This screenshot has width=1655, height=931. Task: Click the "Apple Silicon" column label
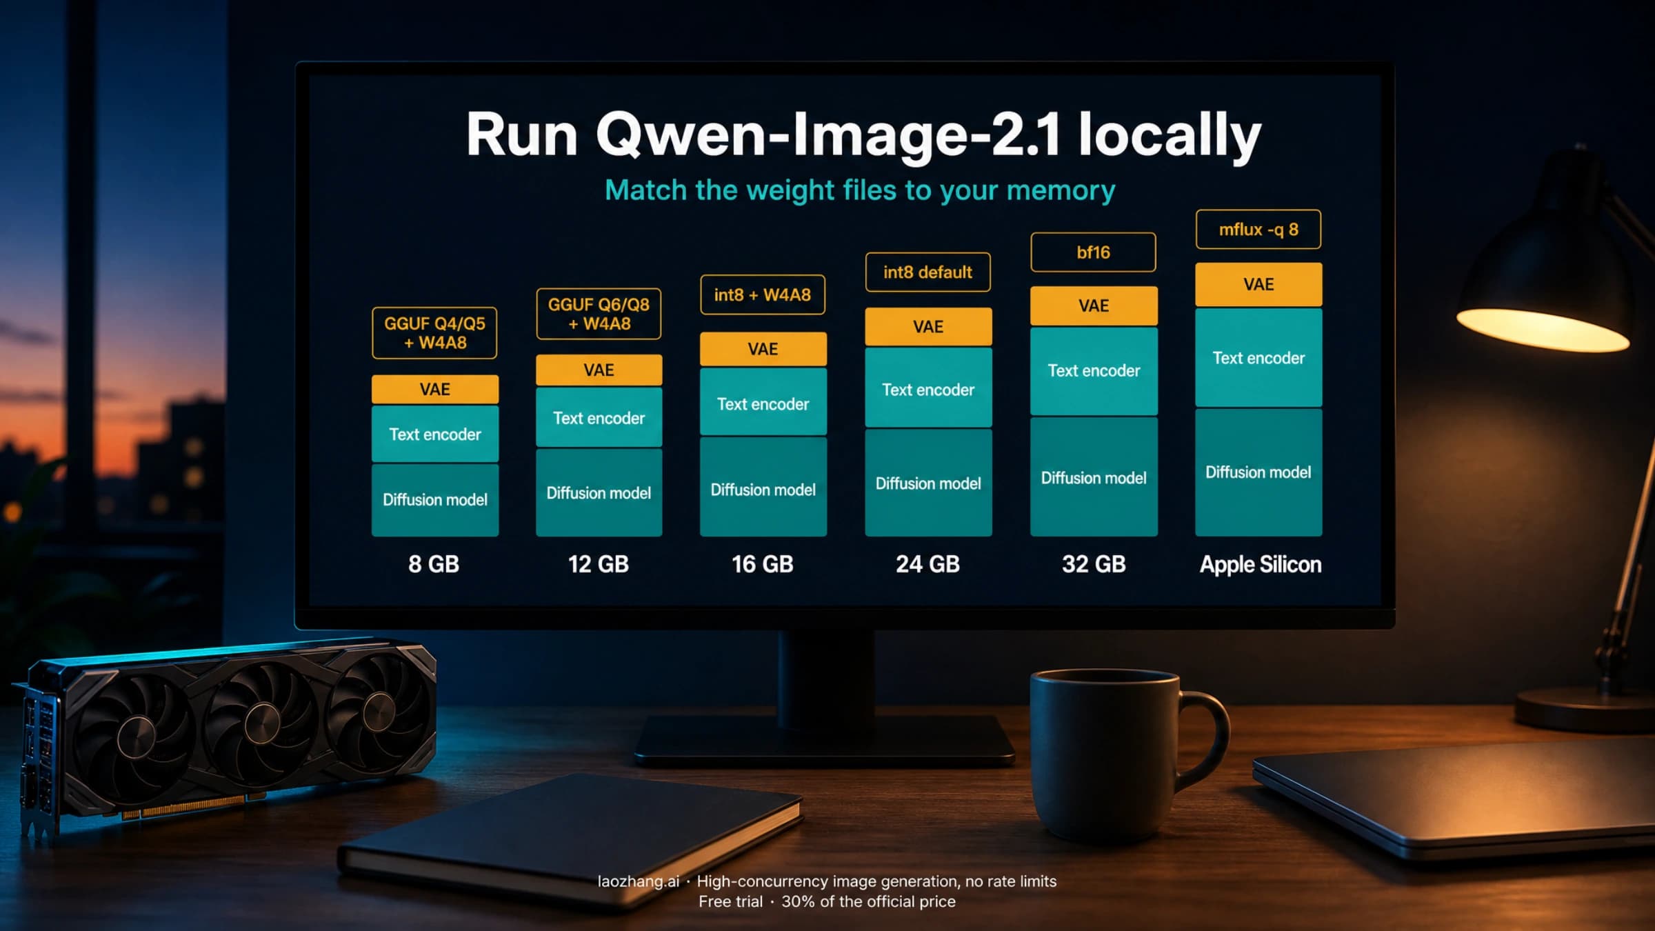(1261, 565)
